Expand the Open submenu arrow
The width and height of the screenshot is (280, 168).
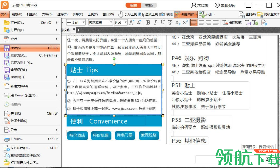pos(57,23)
